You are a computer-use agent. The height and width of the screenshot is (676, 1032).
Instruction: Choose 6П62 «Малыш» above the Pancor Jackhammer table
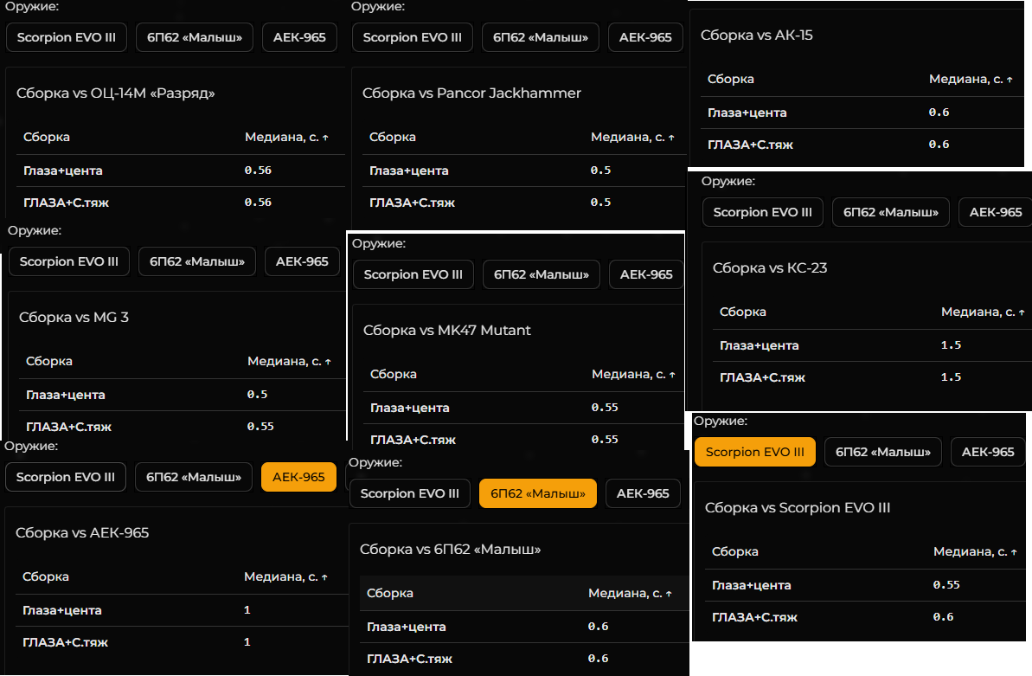[541, 37]
